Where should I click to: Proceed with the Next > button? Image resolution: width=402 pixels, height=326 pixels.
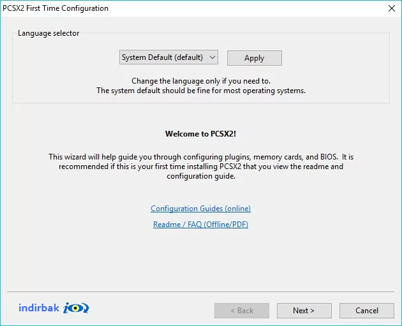coord(304,311)
